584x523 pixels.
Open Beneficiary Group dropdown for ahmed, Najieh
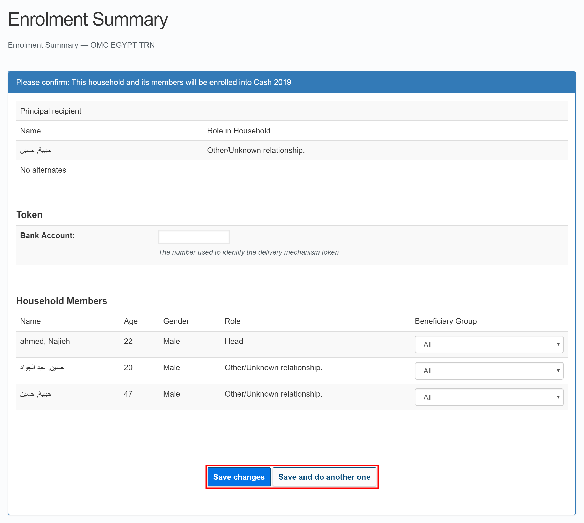click(488, 344)
